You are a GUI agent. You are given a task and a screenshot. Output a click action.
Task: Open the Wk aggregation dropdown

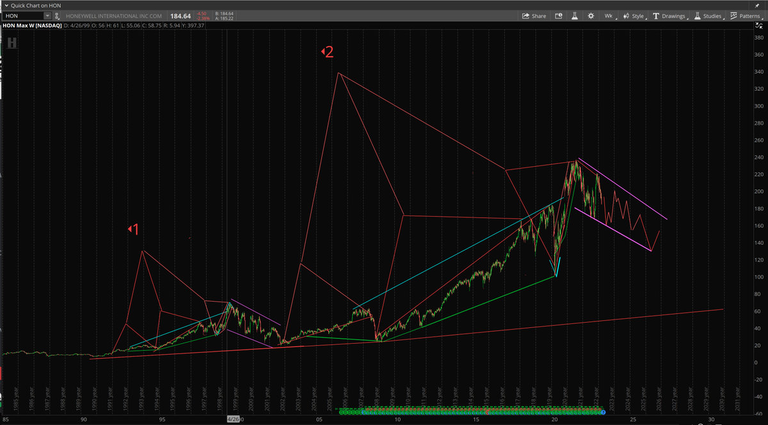609,16
